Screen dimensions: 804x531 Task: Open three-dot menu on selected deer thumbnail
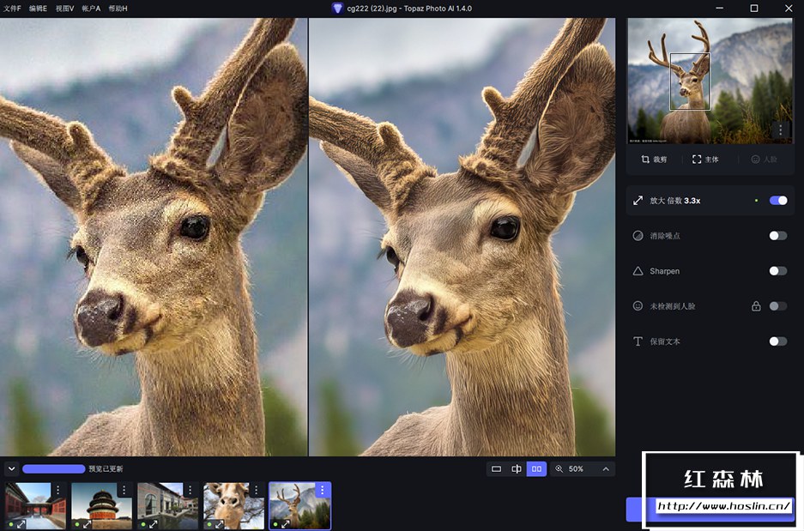tap(322, 490)
